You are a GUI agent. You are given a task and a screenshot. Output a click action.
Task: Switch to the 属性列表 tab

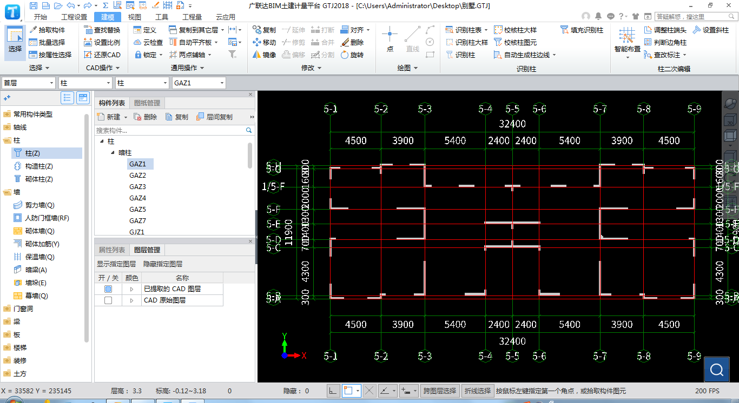[112, 250]
